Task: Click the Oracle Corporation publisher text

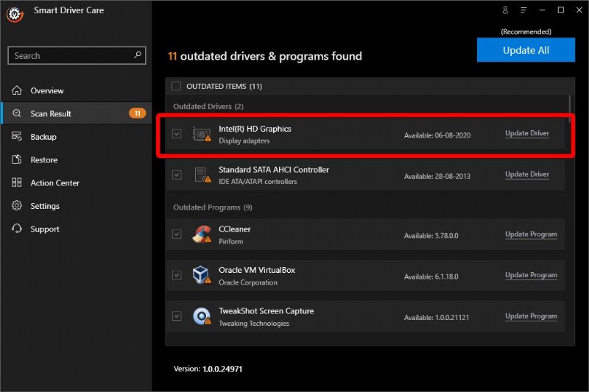Action: pos(247,282)
